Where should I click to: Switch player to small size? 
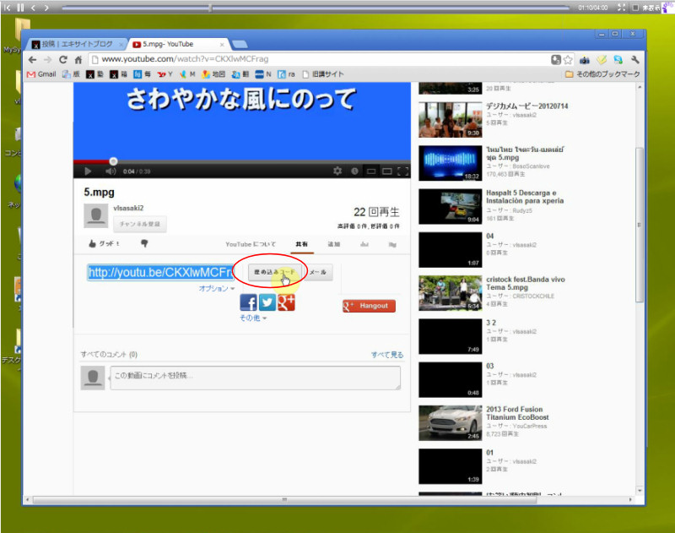tap(370, 171)
